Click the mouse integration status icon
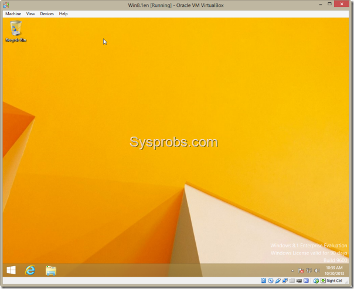 tap(316, 280)
